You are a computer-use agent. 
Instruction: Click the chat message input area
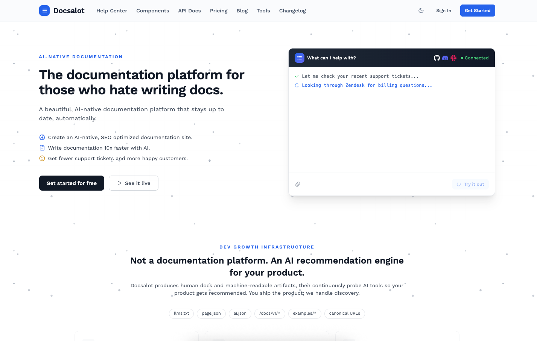[x=376, y=184]
